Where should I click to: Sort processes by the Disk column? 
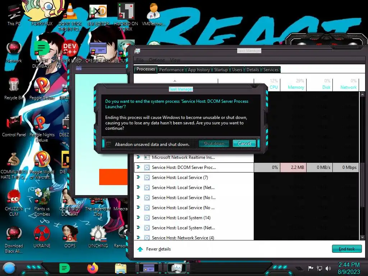[319, 84]
